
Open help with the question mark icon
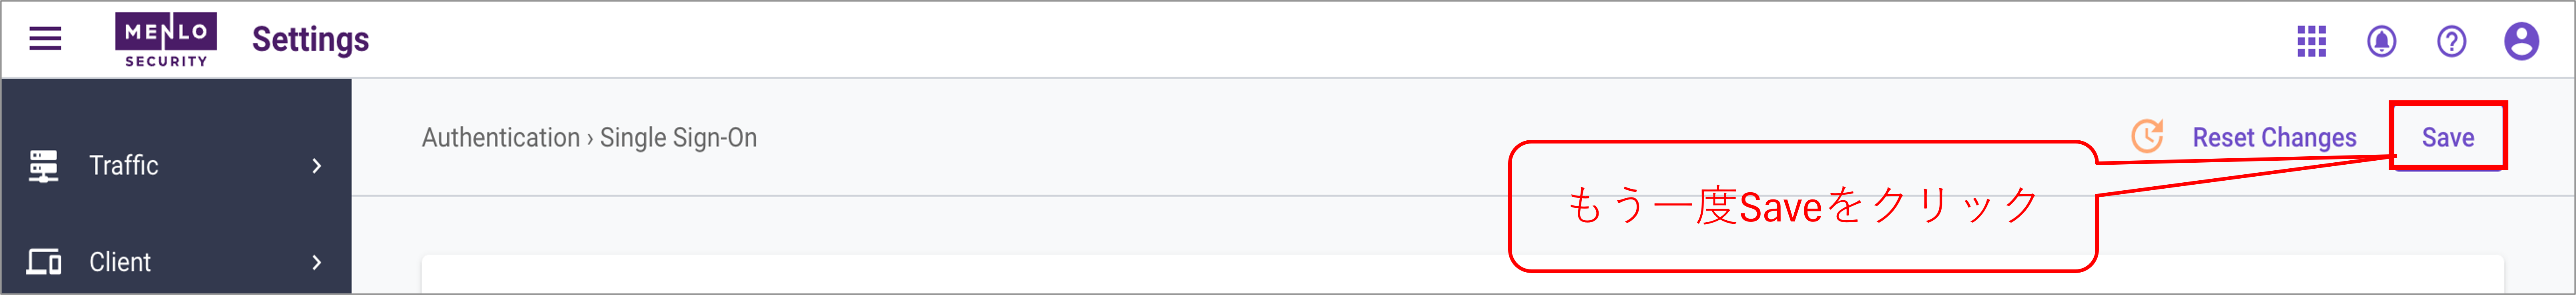pos(2451,41)
